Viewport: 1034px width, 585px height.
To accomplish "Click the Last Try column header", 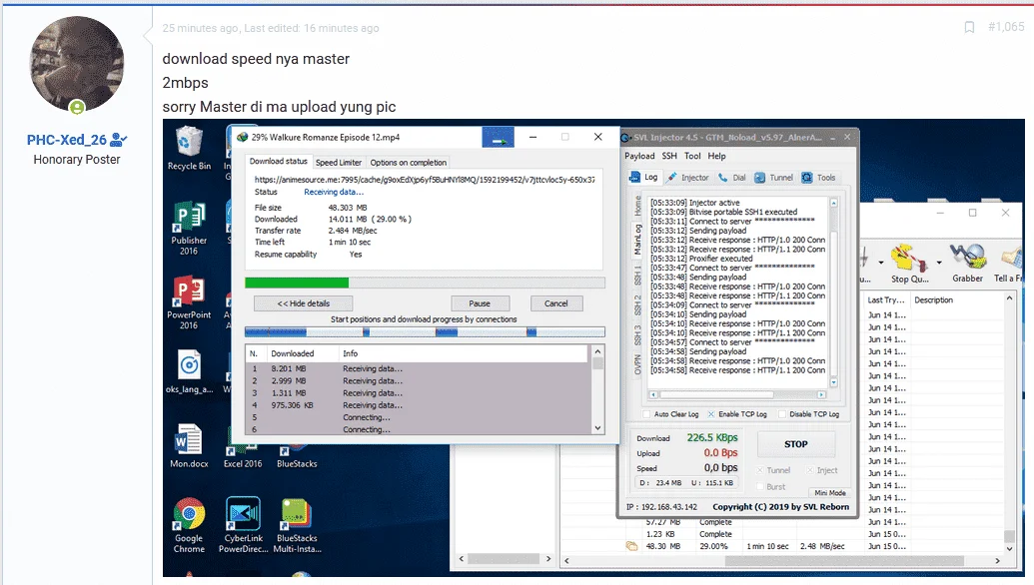I will click(887, 299).
